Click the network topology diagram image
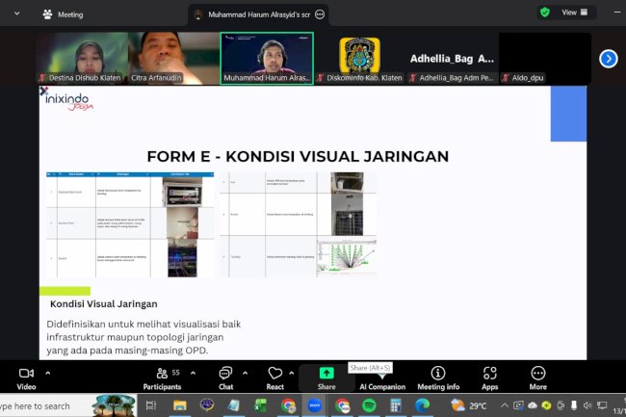 pos(347,257)
